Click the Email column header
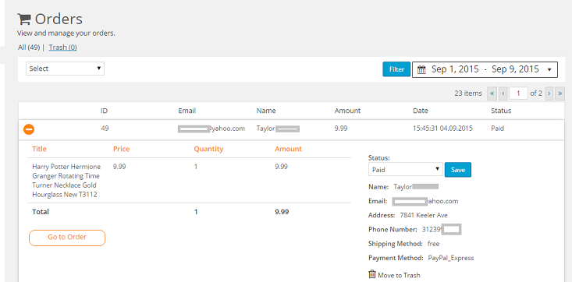 187,111
